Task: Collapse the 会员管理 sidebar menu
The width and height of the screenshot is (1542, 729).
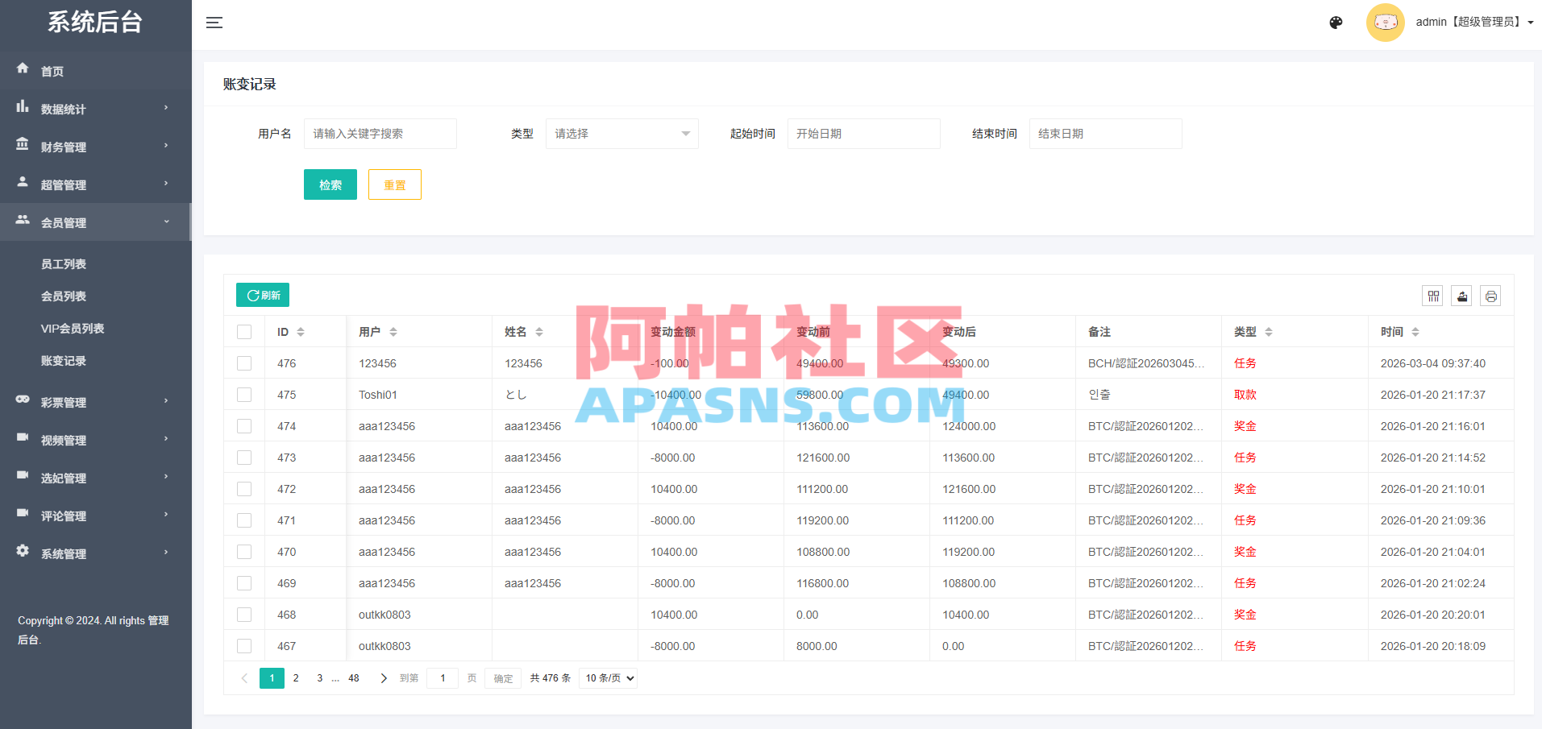Action: point(96,222)
